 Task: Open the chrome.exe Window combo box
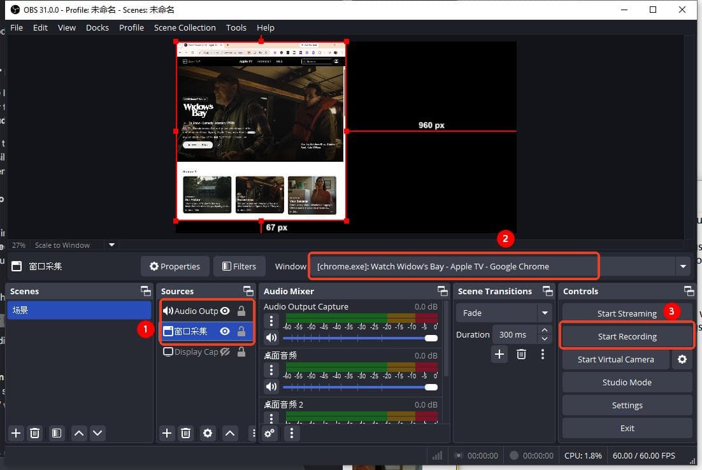click(x=501, y=266)
